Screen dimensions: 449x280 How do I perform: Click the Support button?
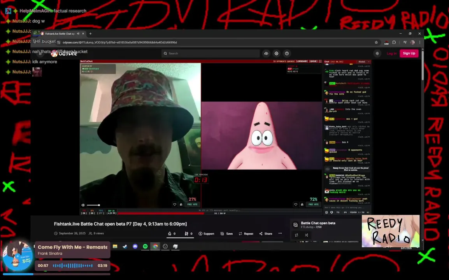point(206,234)
